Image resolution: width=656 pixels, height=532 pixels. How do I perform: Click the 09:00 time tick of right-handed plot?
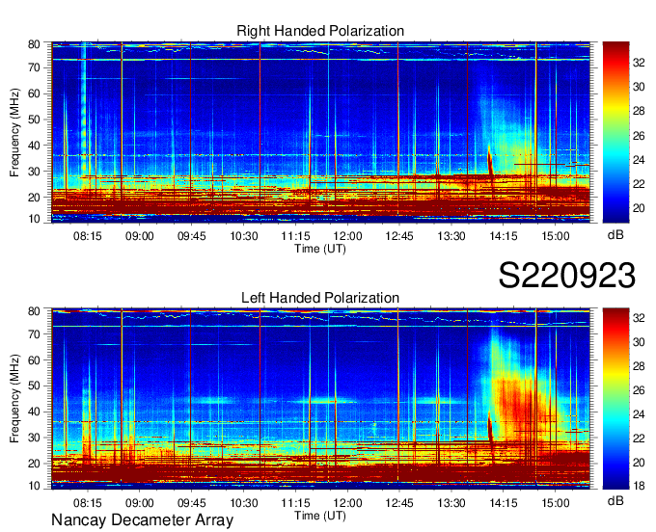coord(140,236)
